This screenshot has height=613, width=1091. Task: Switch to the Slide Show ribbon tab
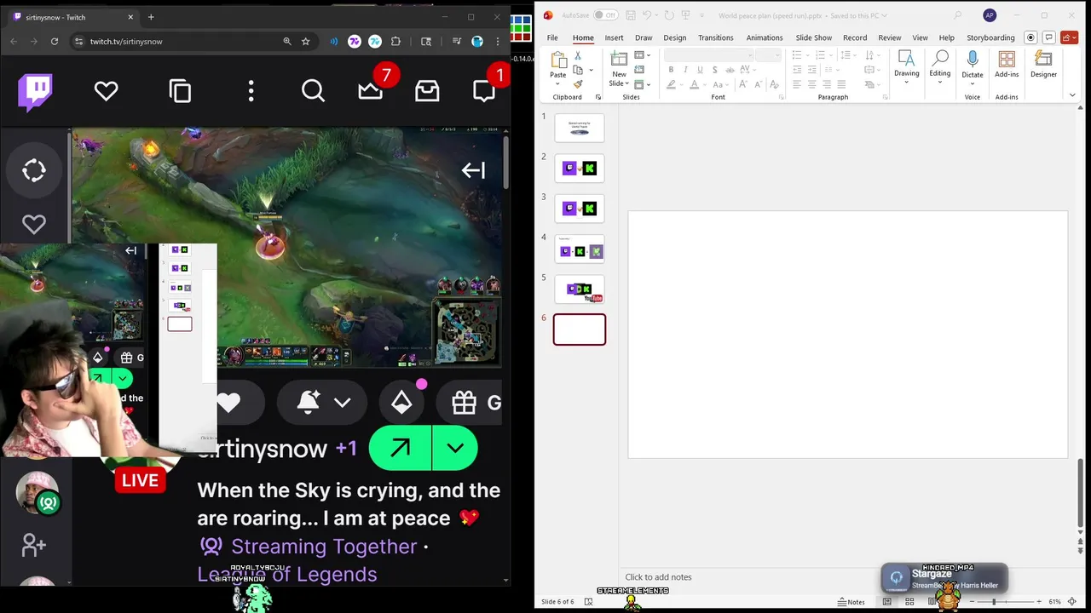click(x=813, y=37)
